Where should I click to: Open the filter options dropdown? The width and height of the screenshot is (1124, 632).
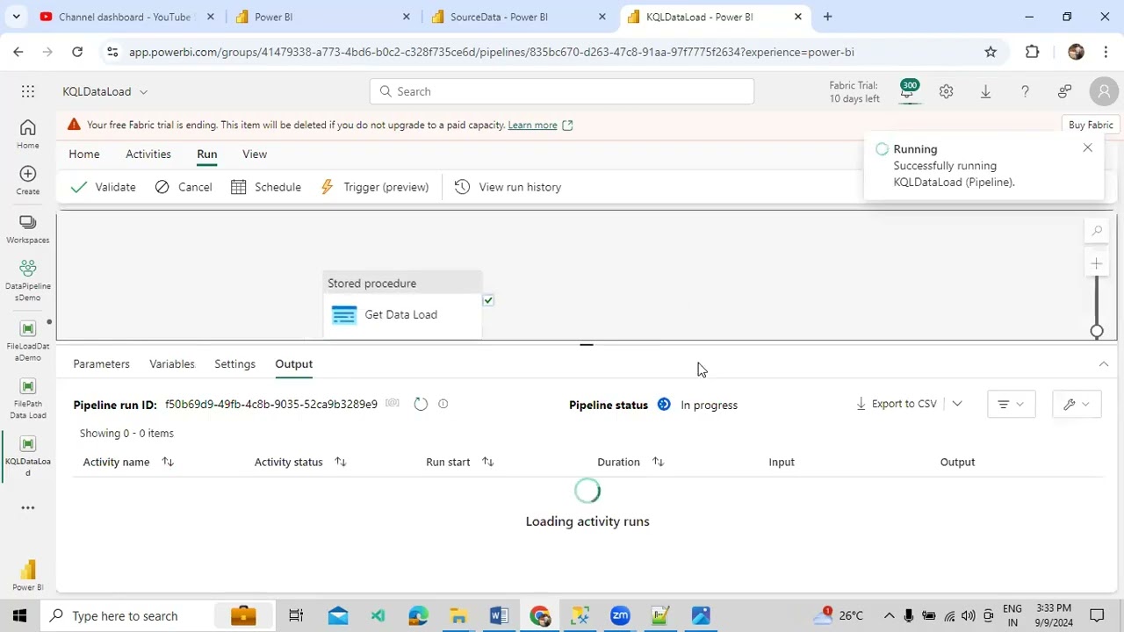pyautogui.click(x=1011, y=404)
